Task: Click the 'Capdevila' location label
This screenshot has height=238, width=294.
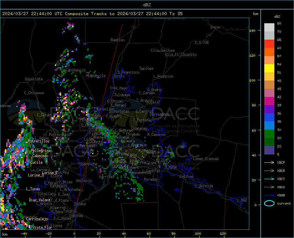Action: [x=96, y=76]
